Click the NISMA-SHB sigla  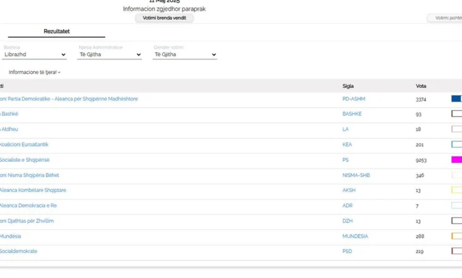[356, 175]
